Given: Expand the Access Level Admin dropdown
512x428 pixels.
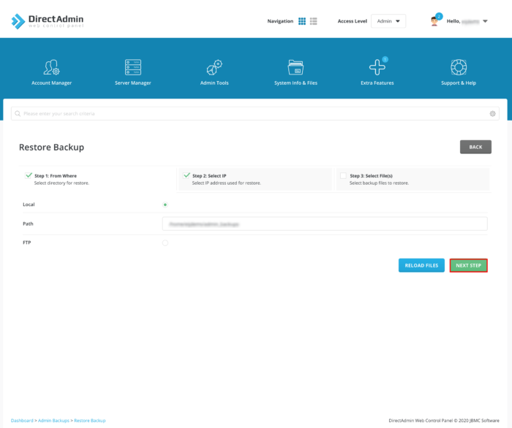Looking at the screenshot, I should point(388,21).
